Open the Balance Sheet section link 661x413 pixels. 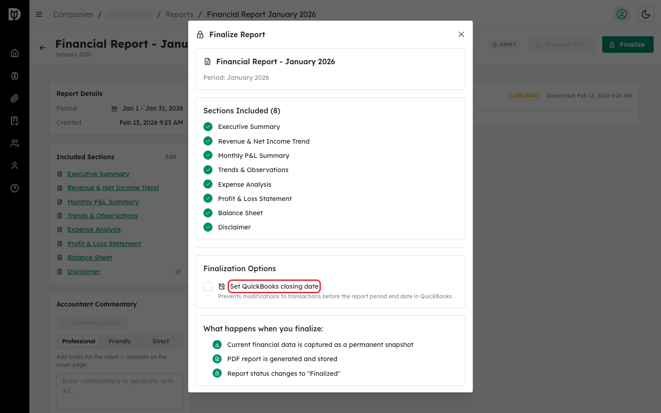click(x=90, y=257)
